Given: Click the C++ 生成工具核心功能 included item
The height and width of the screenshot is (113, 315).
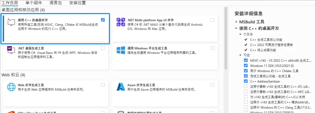Looking at the screenshot, I should pos(266,40).
